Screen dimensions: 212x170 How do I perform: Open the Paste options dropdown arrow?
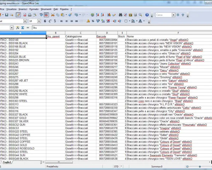[66, 15]
